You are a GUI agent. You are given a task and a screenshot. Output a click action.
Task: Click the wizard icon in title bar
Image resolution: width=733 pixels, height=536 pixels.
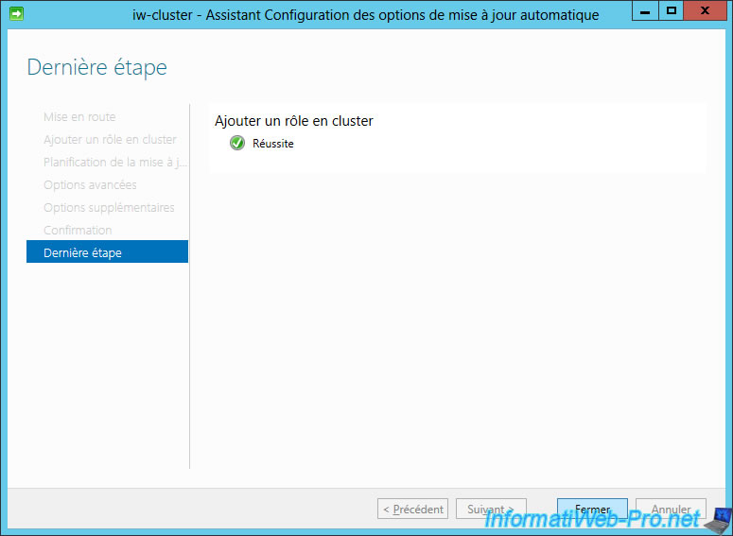click(x=16, y=14)
